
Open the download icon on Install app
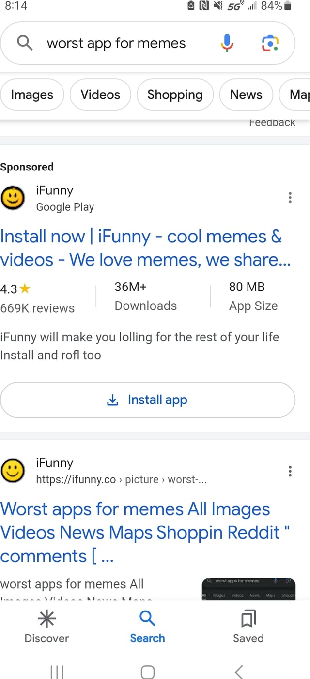click(112, 400)
